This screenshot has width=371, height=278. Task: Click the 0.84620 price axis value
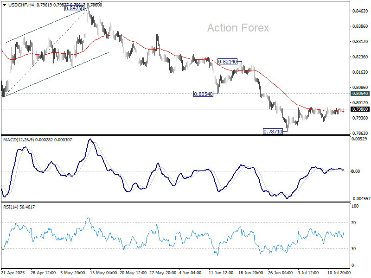tap(360, 11)
